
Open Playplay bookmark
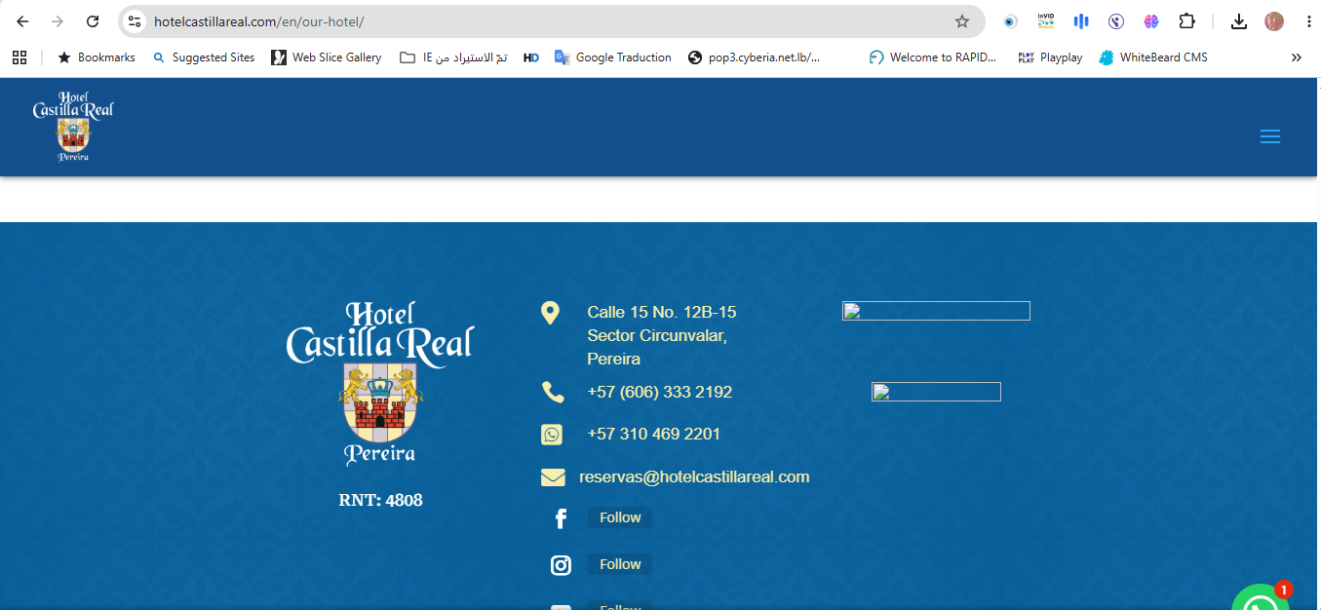pos(1050,57)
